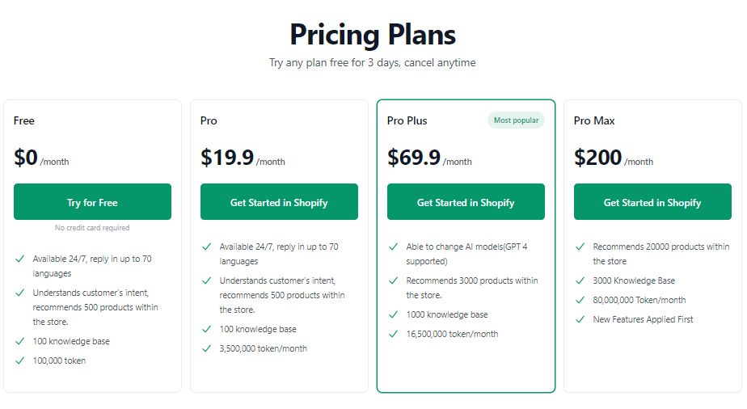Click the Try for Free button
The image size is (747, 409).
point(92,202)
